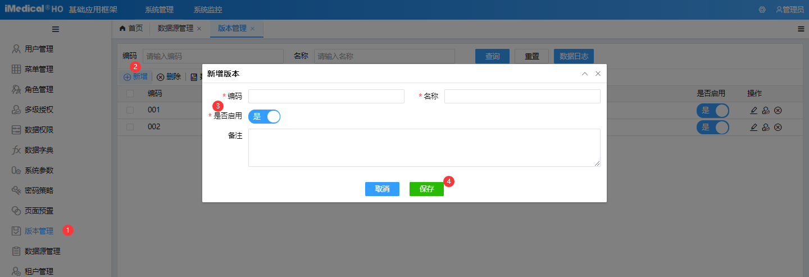Click the 查询 button
This screenshot has height=277, width=809.
pos(492,56)
